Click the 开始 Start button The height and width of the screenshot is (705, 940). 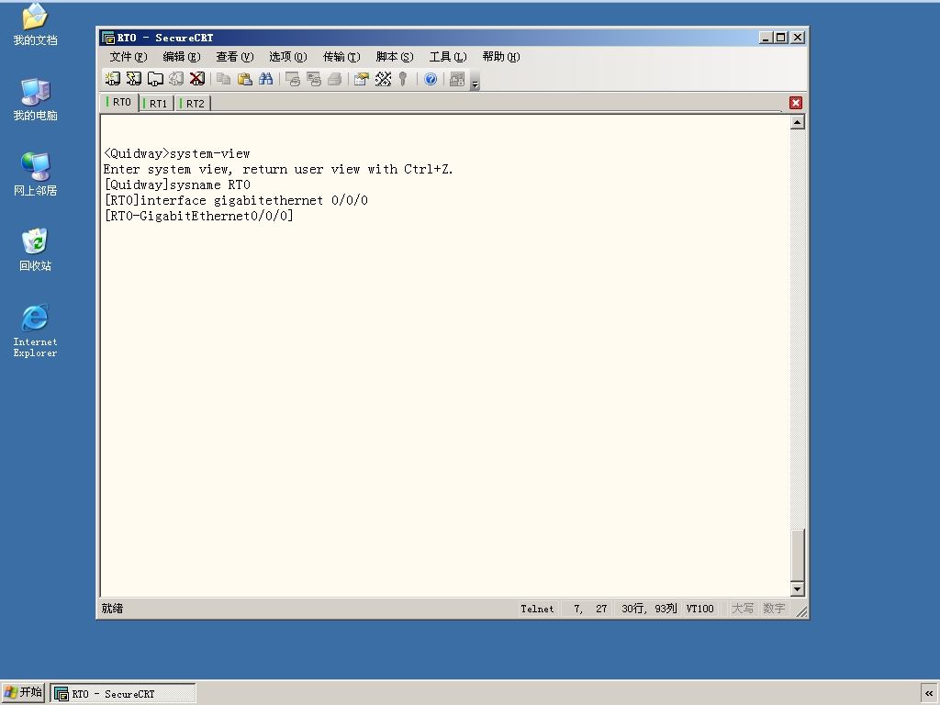click(23, 692)
